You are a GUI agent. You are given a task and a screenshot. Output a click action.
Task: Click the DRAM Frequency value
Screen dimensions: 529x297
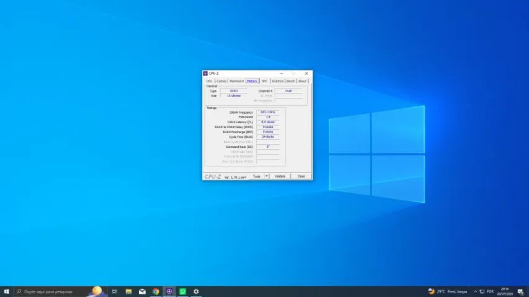[x=268, y=113]
